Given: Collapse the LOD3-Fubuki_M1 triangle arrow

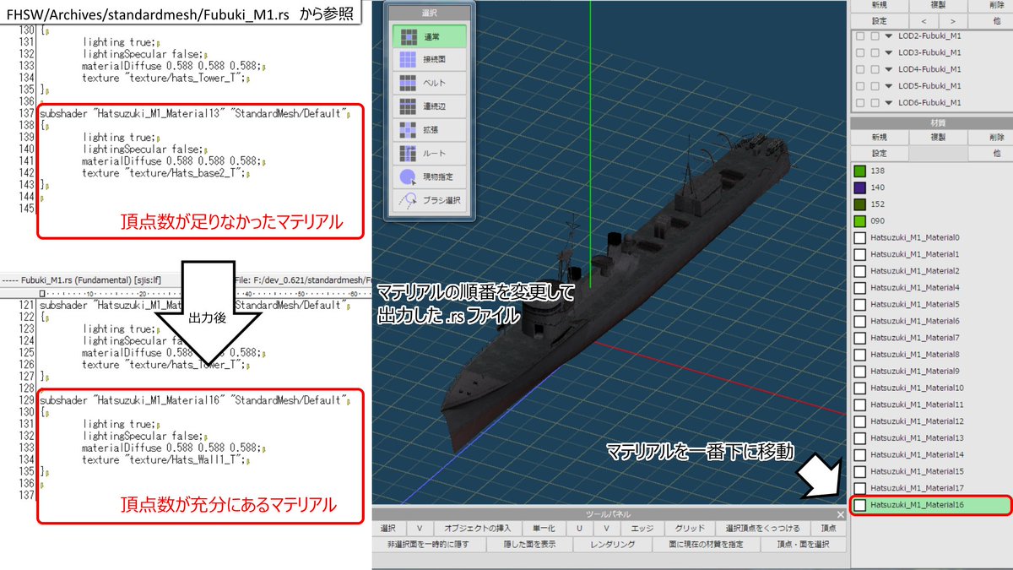Looking at the screenshot, I should 890,53.
